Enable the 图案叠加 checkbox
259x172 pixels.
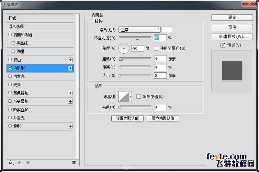tap(10, 109)
